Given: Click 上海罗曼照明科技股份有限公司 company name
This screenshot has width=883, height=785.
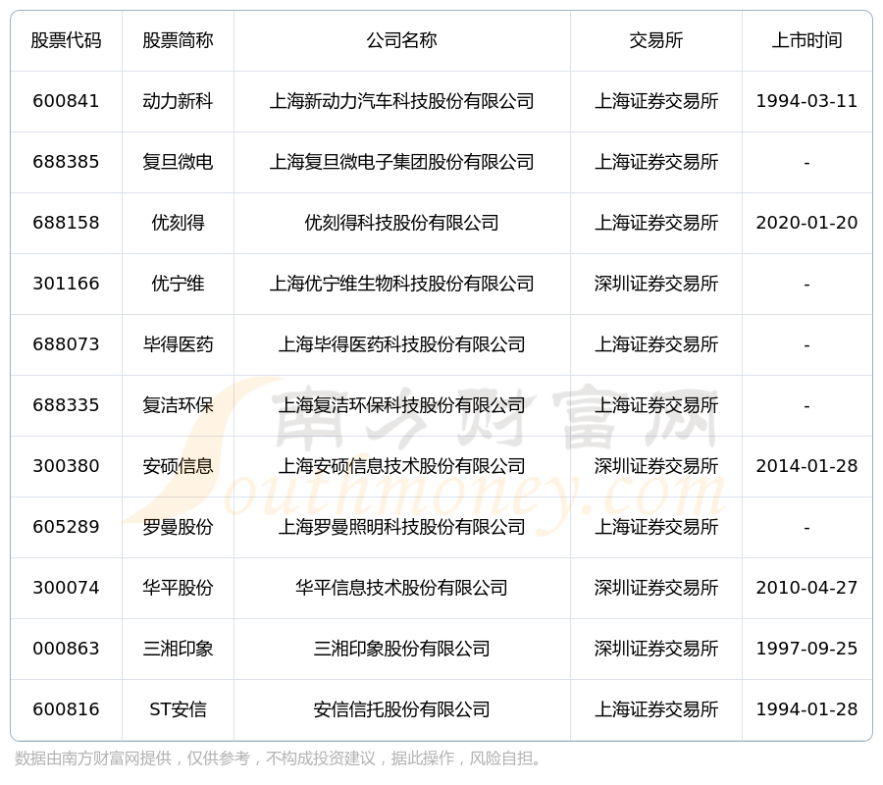Looking at the screenshot, I should click(402, 527).
